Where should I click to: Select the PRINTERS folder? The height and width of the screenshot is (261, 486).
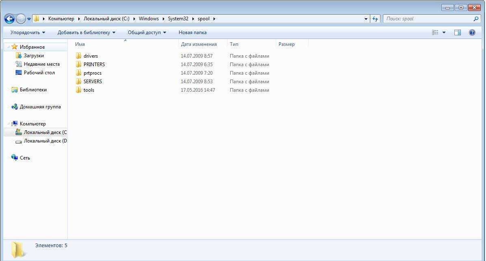pyautogui.click(x=94, y=65)
